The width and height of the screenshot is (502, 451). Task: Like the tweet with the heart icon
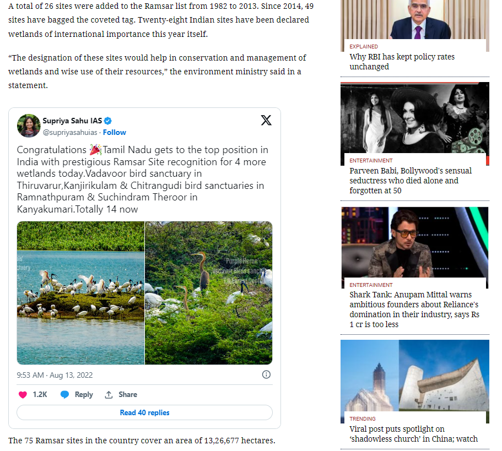pos(23,395)
